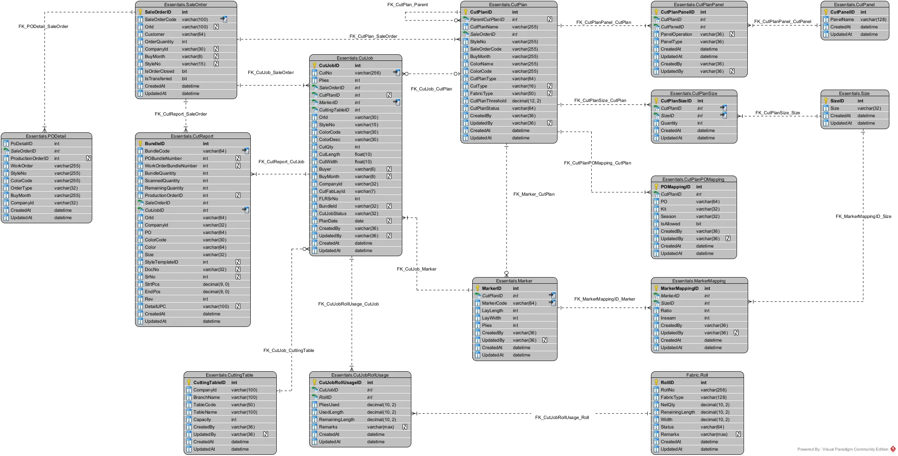Click the nullable N marker on PanelOperation row
Screen dimensions: 898x456
point(732,34)
